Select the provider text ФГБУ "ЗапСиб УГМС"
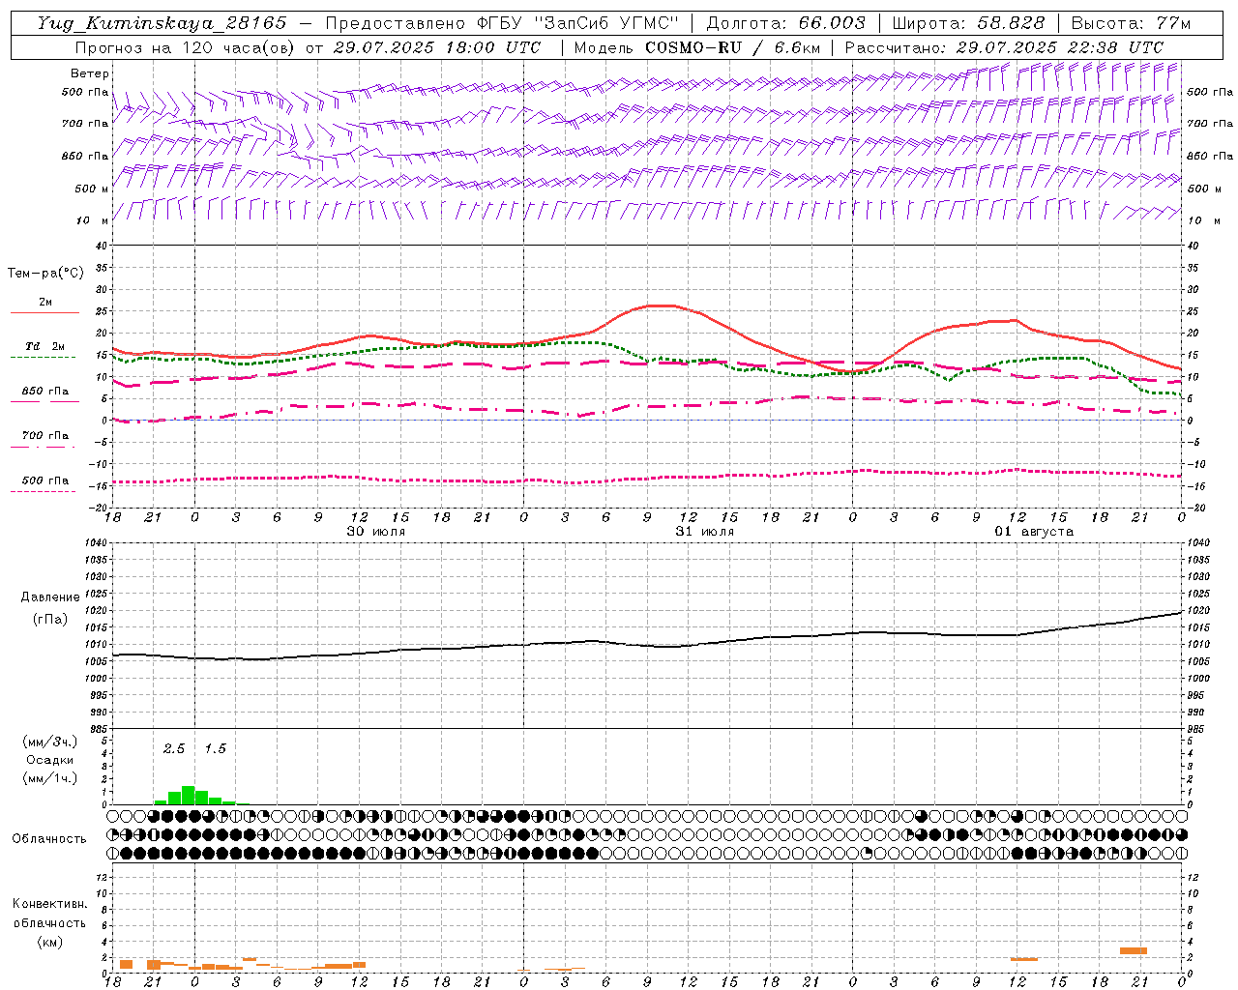This screenshot has width=1238, height=990. pos(578,23)
